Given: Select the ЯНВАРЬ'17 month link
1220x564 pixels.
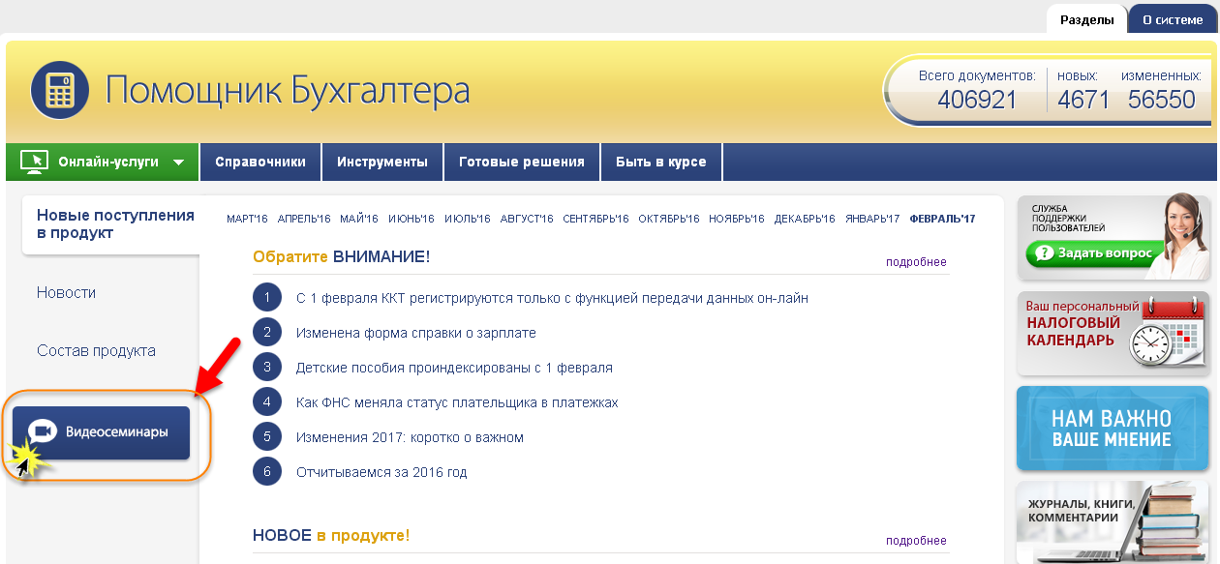Looking at the screenshot, I should click(x=871, y=219).
